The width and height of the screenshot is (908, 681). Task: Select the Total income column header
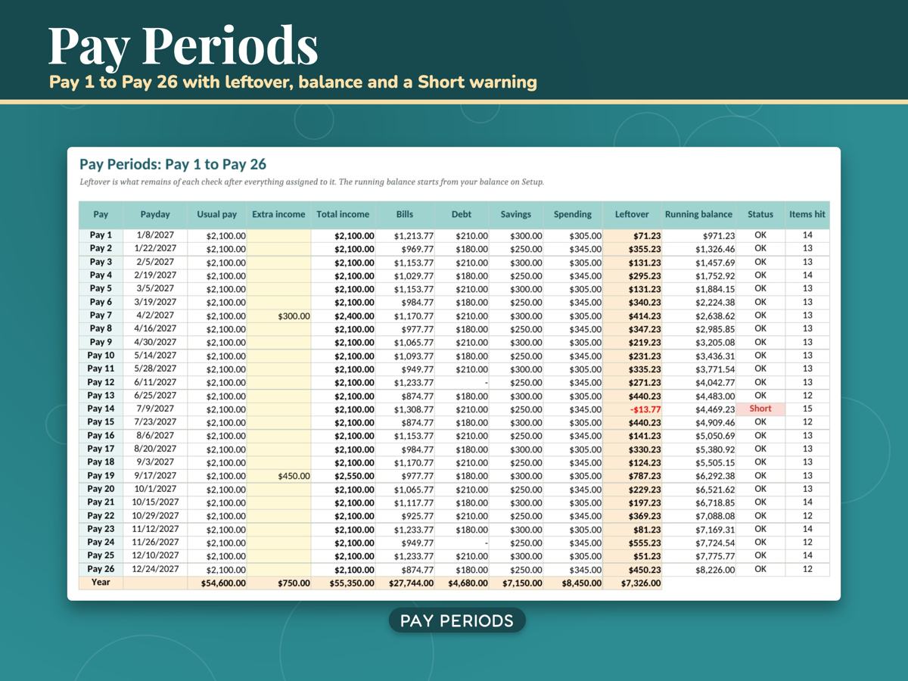[343, 214]
